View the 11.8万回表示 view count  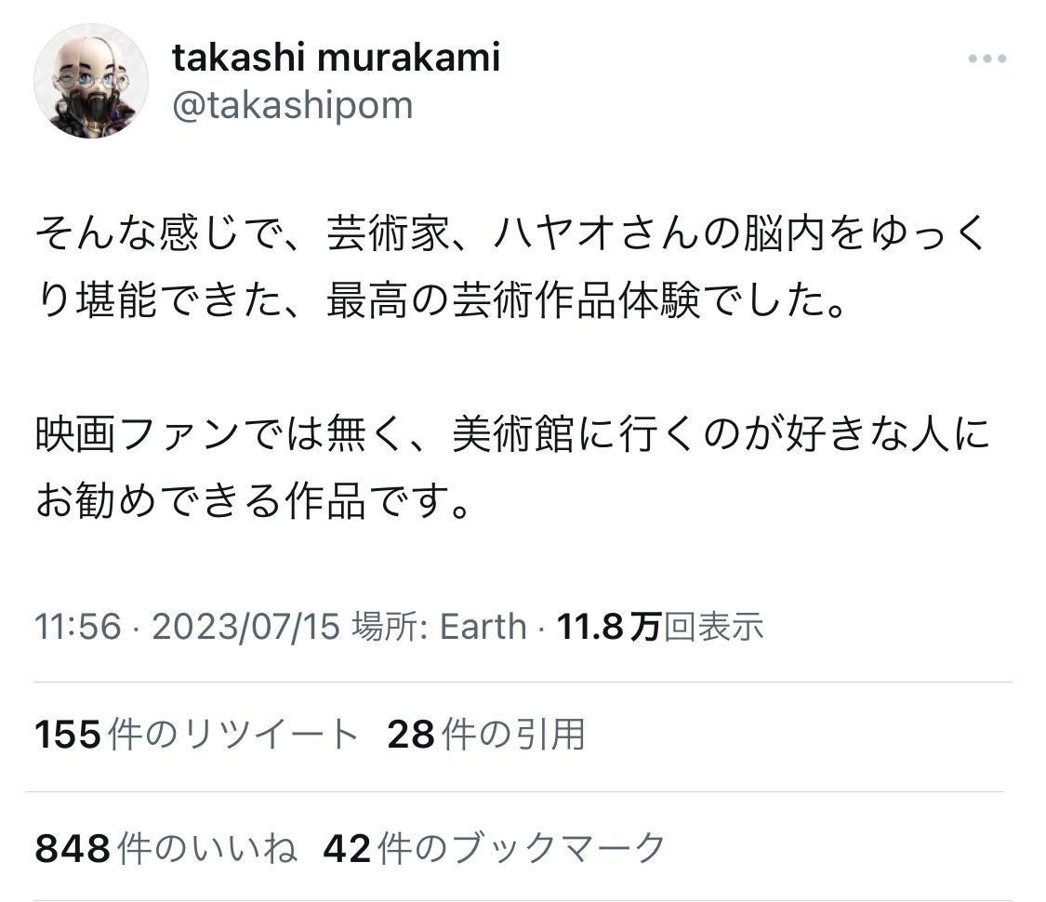click(x=660, y=627)
